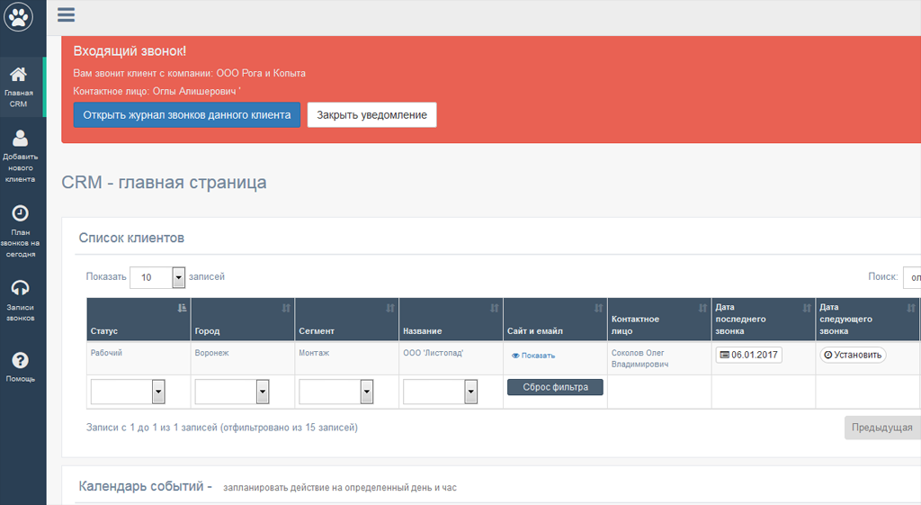Sort by Статус column sort icon
The height and width of the screenshot is (505, 921).
pyautogui.click(x=182, y=308)
